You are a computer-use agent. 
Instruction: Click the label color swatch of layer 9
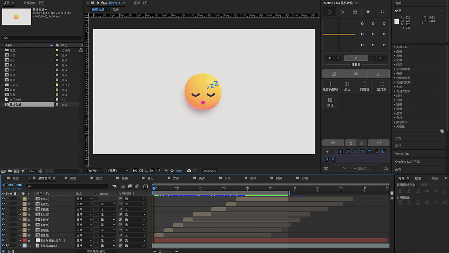coord(25,240)
